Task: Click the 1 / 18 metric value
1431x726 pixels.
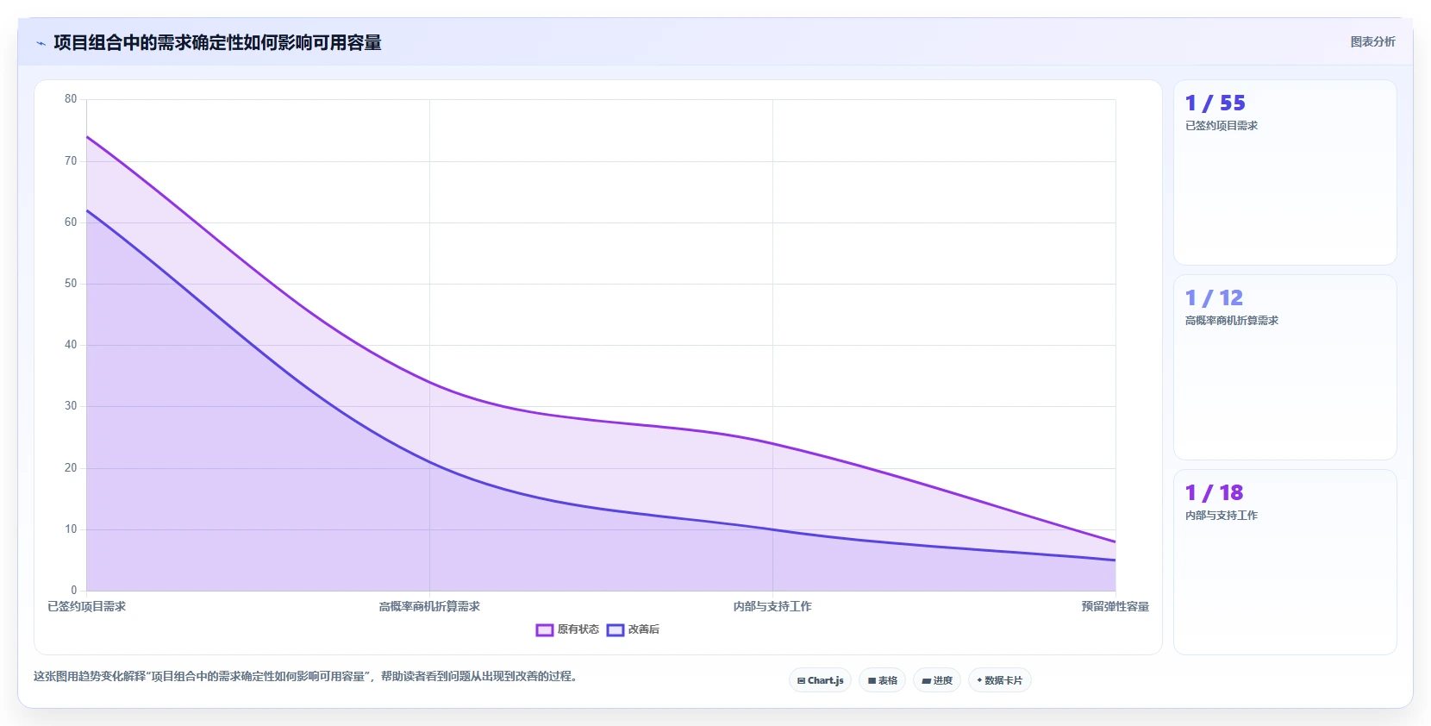Action: (x=1214, y=493)
